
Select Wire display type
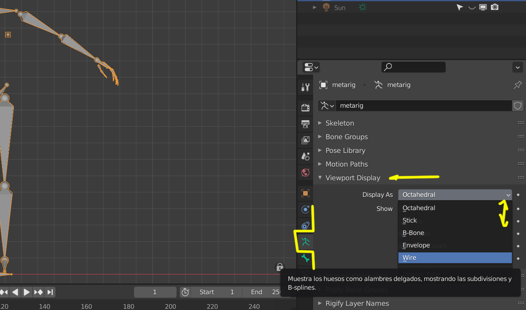click(455, 258)
